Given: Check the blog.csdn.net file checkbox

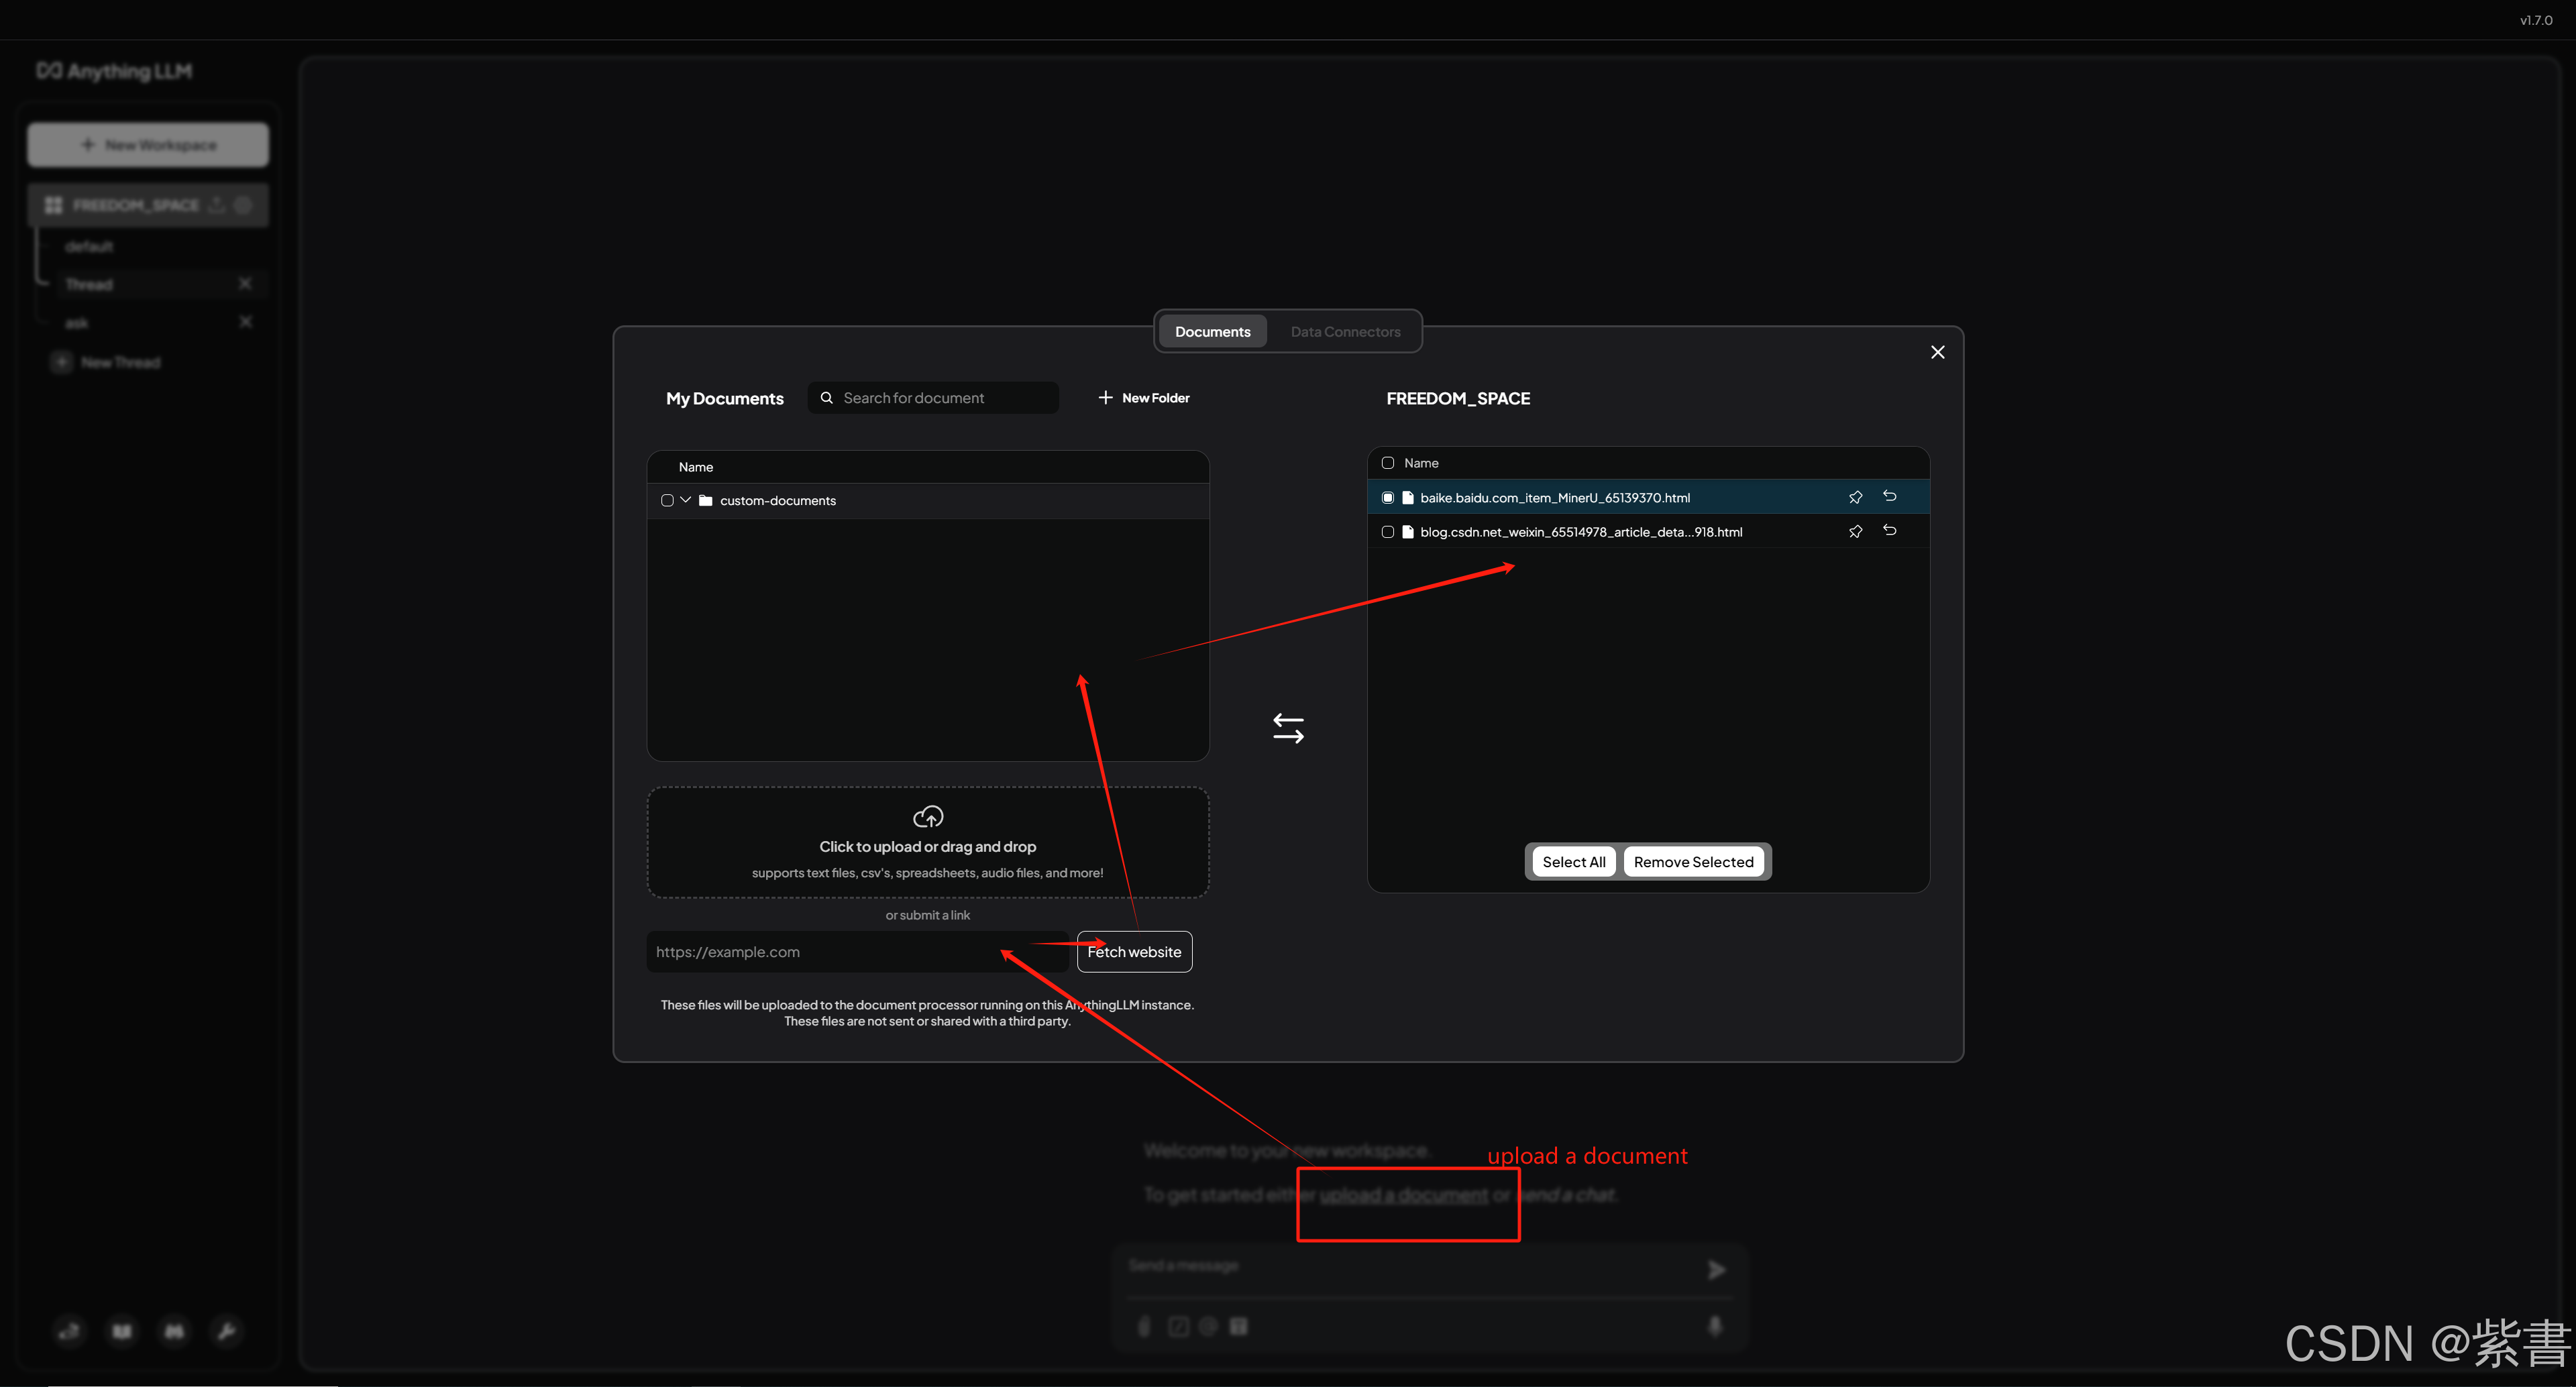Looking at the screenshot, I should click(x=1387, y=532).
